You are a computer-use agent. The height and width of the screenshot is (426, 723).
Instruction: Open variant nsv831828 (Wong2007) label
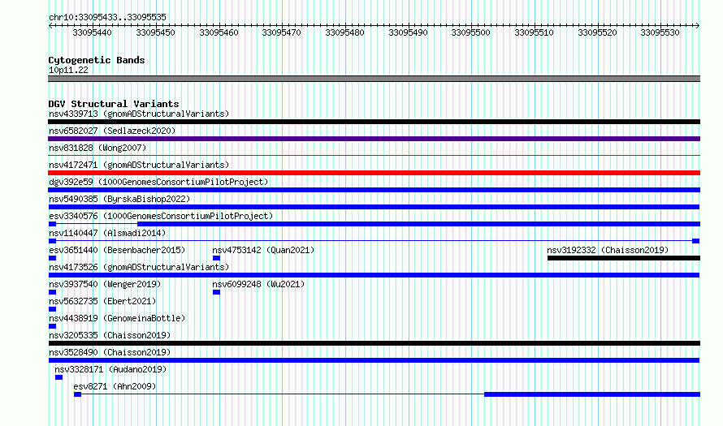tap(97, 148)
